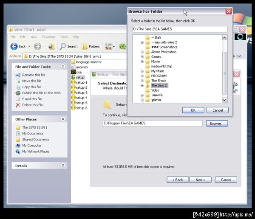Select the msdownld.tmp folder in tree
This screenshot has height=219, width=255.
click(x=161, y=66)
